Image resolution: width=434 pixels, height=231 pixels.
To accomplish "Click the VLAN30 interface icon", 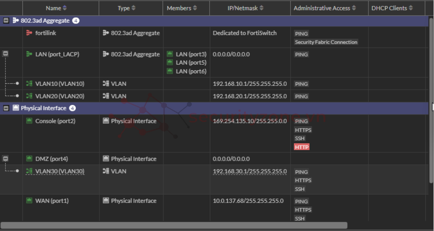I will coord(29,171).
